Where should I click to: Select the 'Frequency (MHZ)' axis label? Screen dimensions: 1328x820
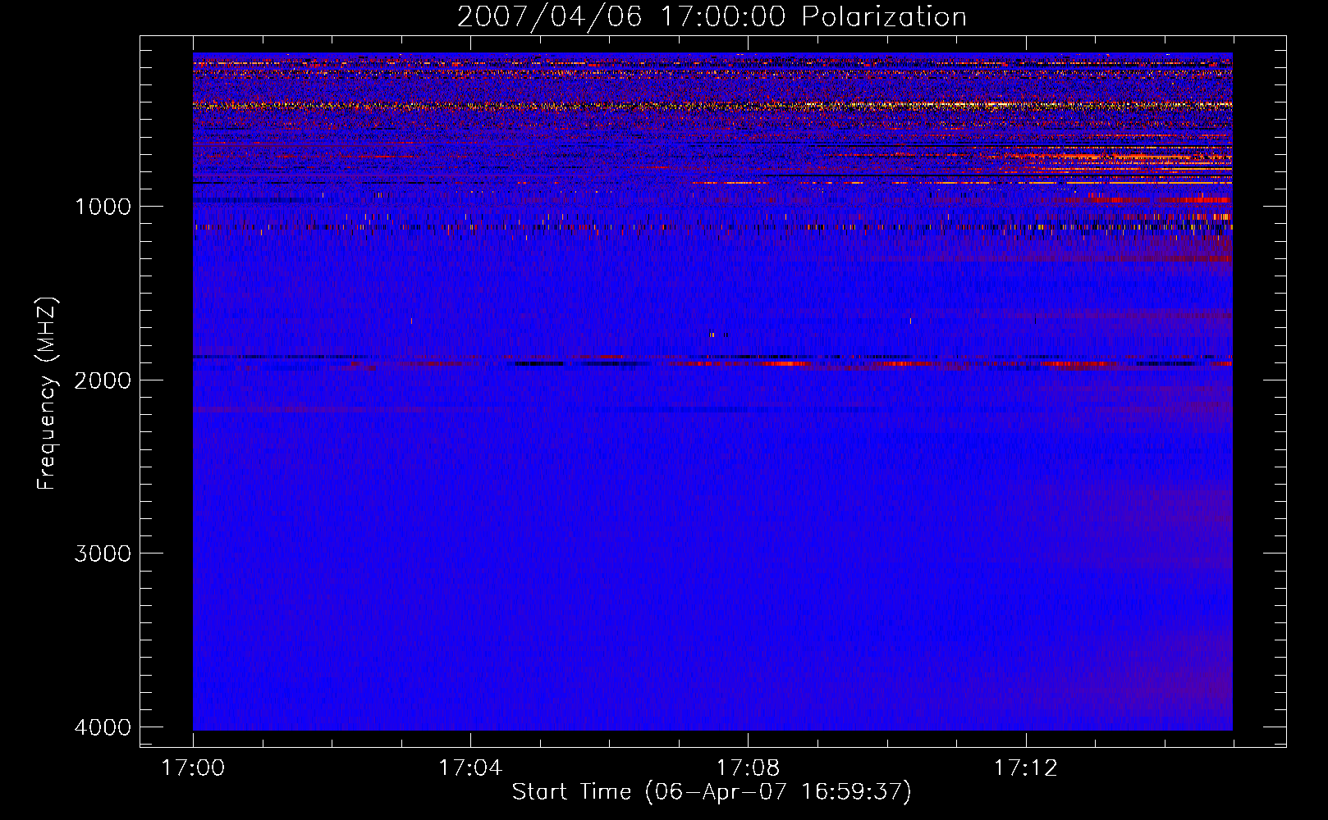click(x=47, y=394)
